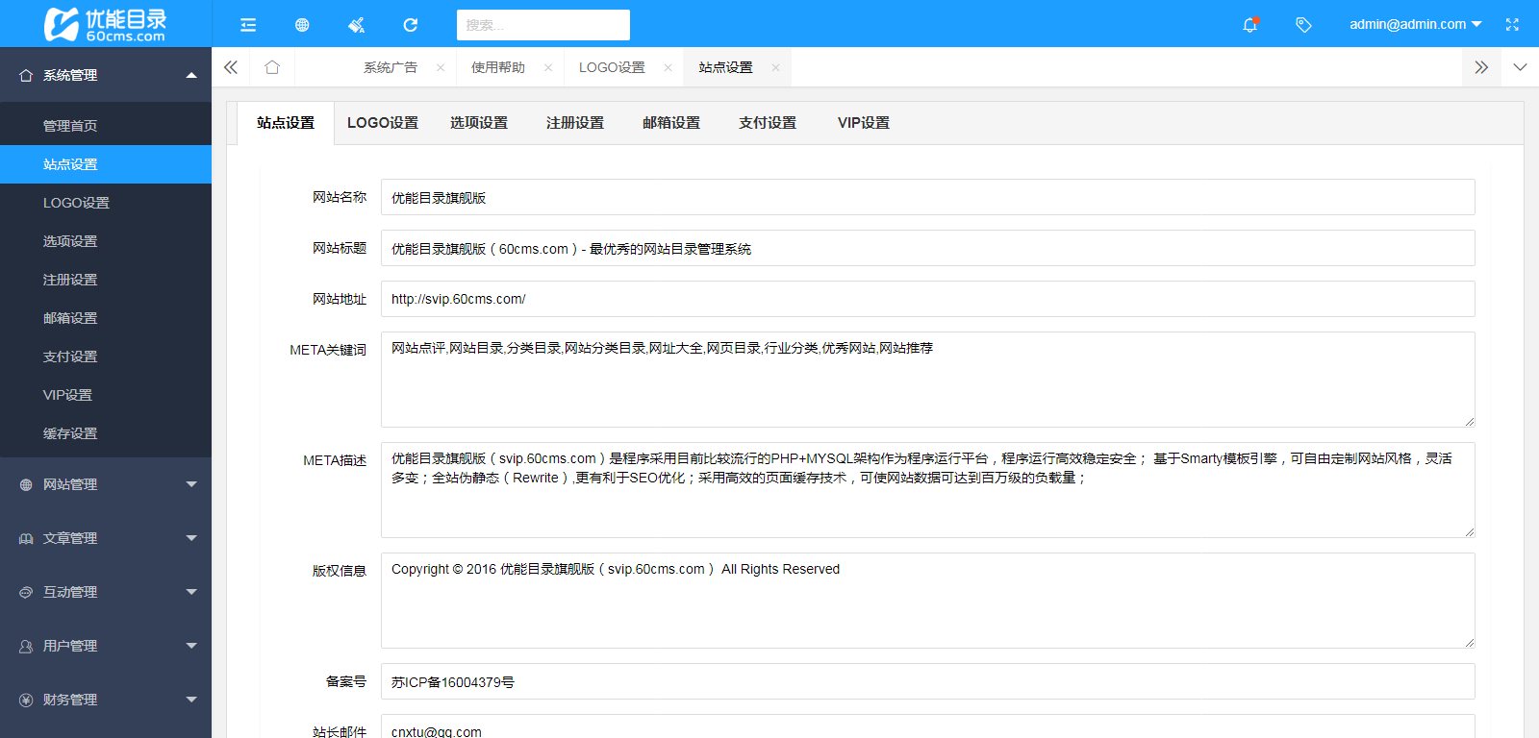Expand the 文章管理 sidebar section
Screen dimensions: 1539x738
[106, 538]
